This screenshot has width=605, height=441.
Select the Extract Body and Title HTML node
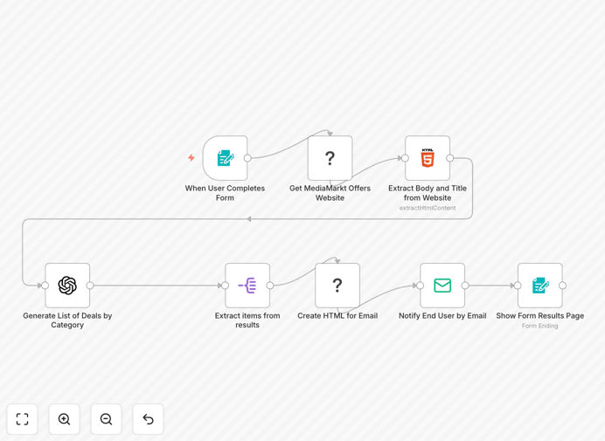[428, 158]
